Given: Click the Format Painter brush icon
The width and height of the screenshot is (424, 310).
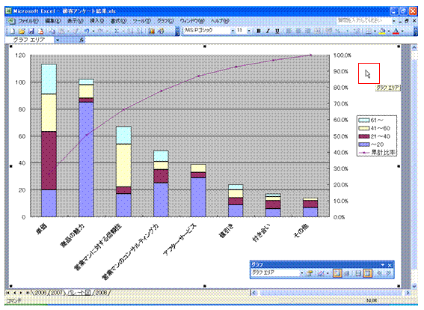Looking at the screenshot, I should coord(76,31).
